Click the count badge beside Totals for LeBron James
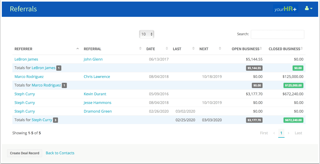 pos(59,68)
